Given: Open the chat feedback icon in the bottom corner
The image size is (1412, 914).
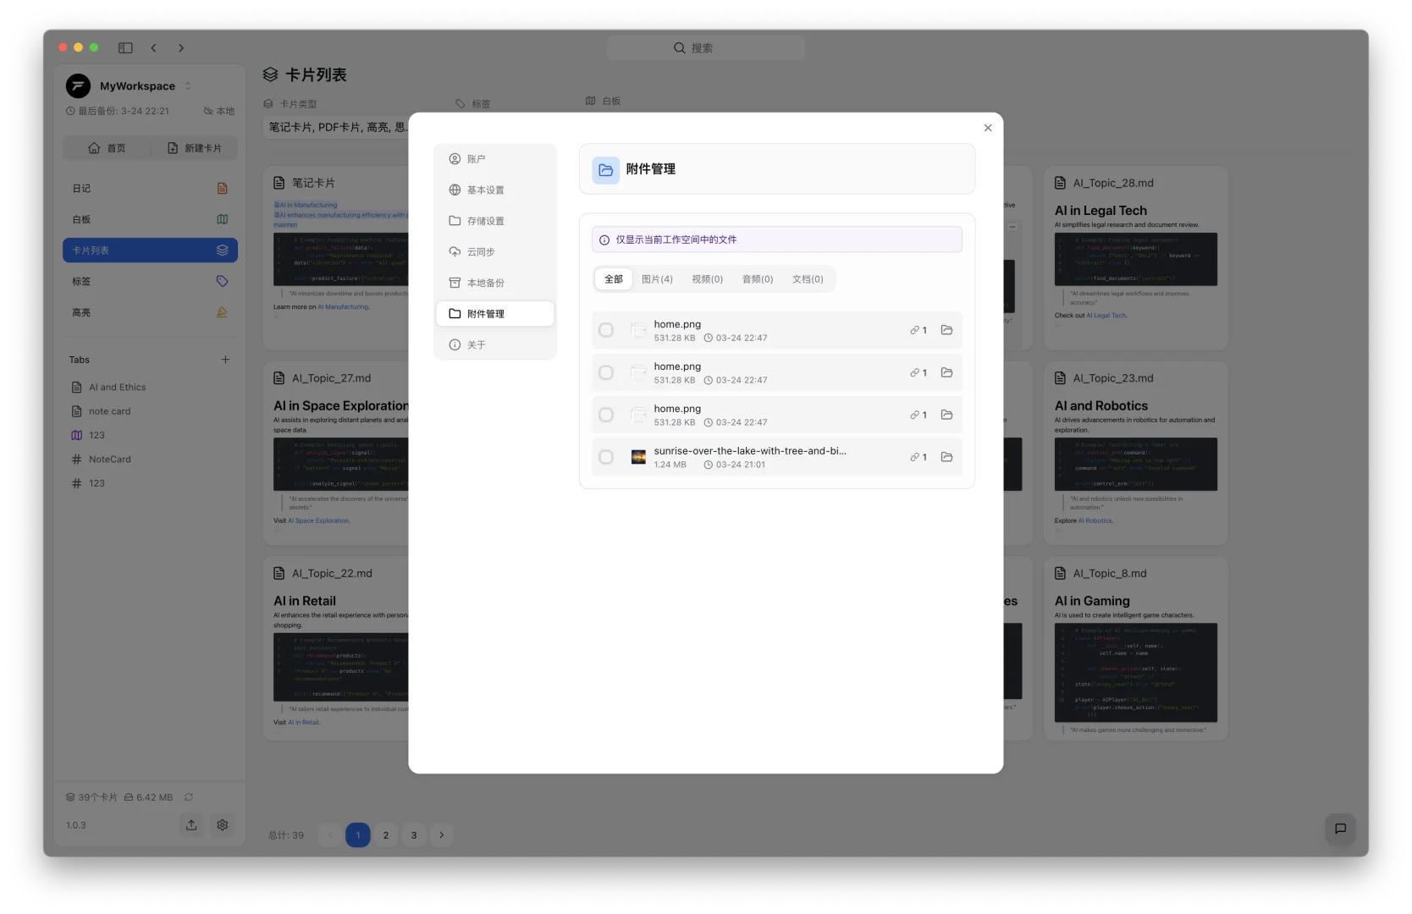Looking at the screenshot, I should (1340, 829).
